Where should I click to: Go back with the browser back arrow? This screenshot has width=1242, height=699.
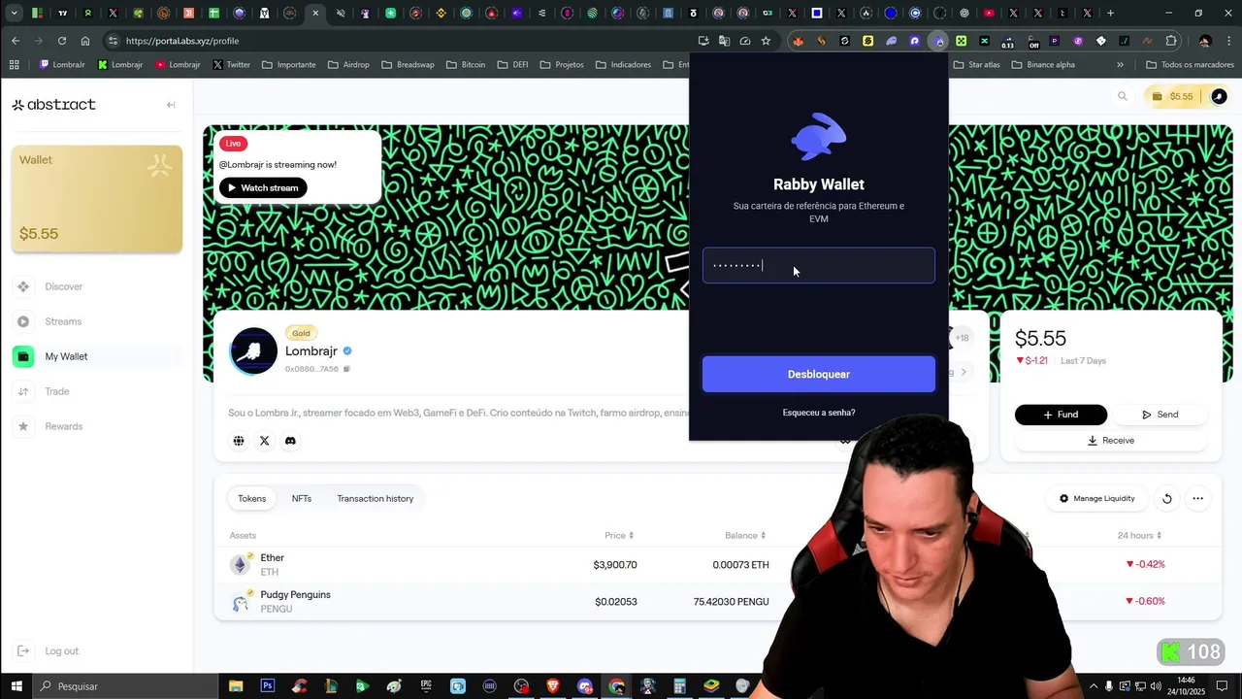(x=16, y=41)
